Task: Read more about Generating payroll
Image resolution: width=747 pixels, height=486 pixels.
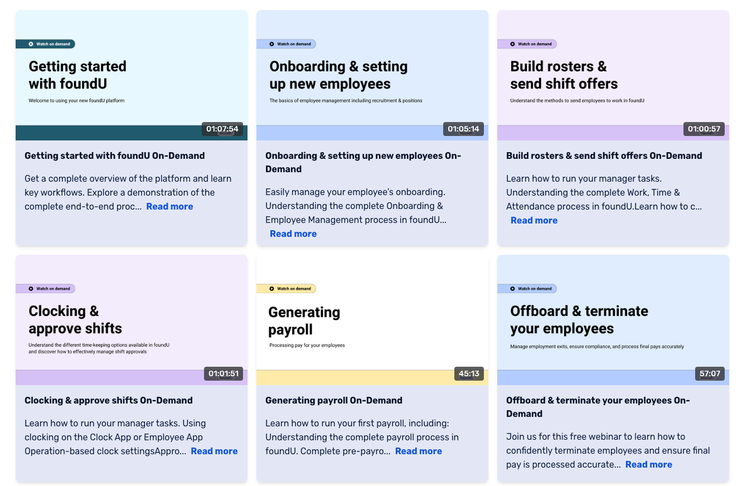Action: point(419,451)
